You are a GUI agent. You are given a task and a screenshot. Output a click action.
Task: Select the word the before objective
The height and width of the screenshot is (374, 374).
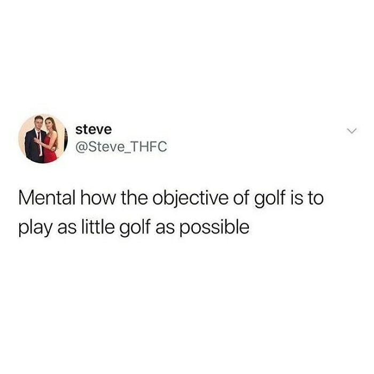pos(134,198)
